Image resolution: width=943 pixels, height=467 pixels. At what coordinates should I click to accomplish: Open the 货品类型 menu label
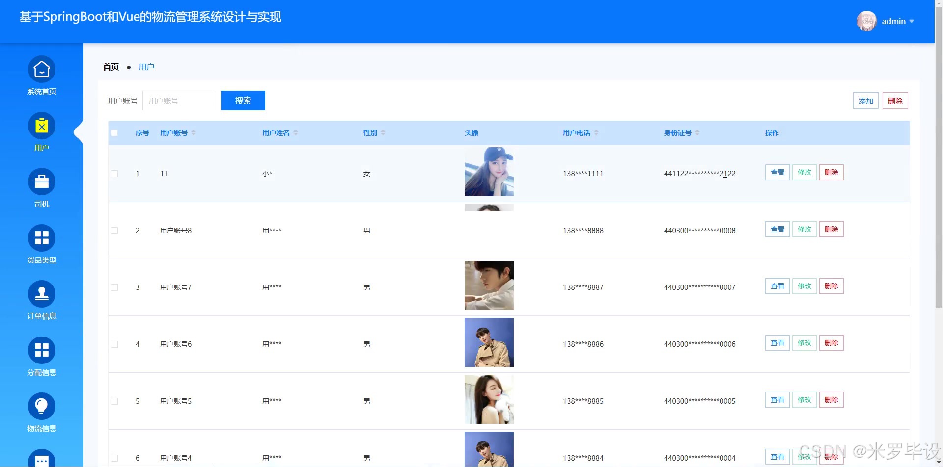[42, 260]
